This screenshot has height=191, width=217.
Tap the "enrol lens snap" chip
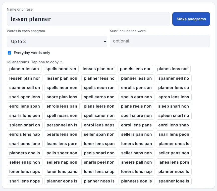tap(174, 125)
